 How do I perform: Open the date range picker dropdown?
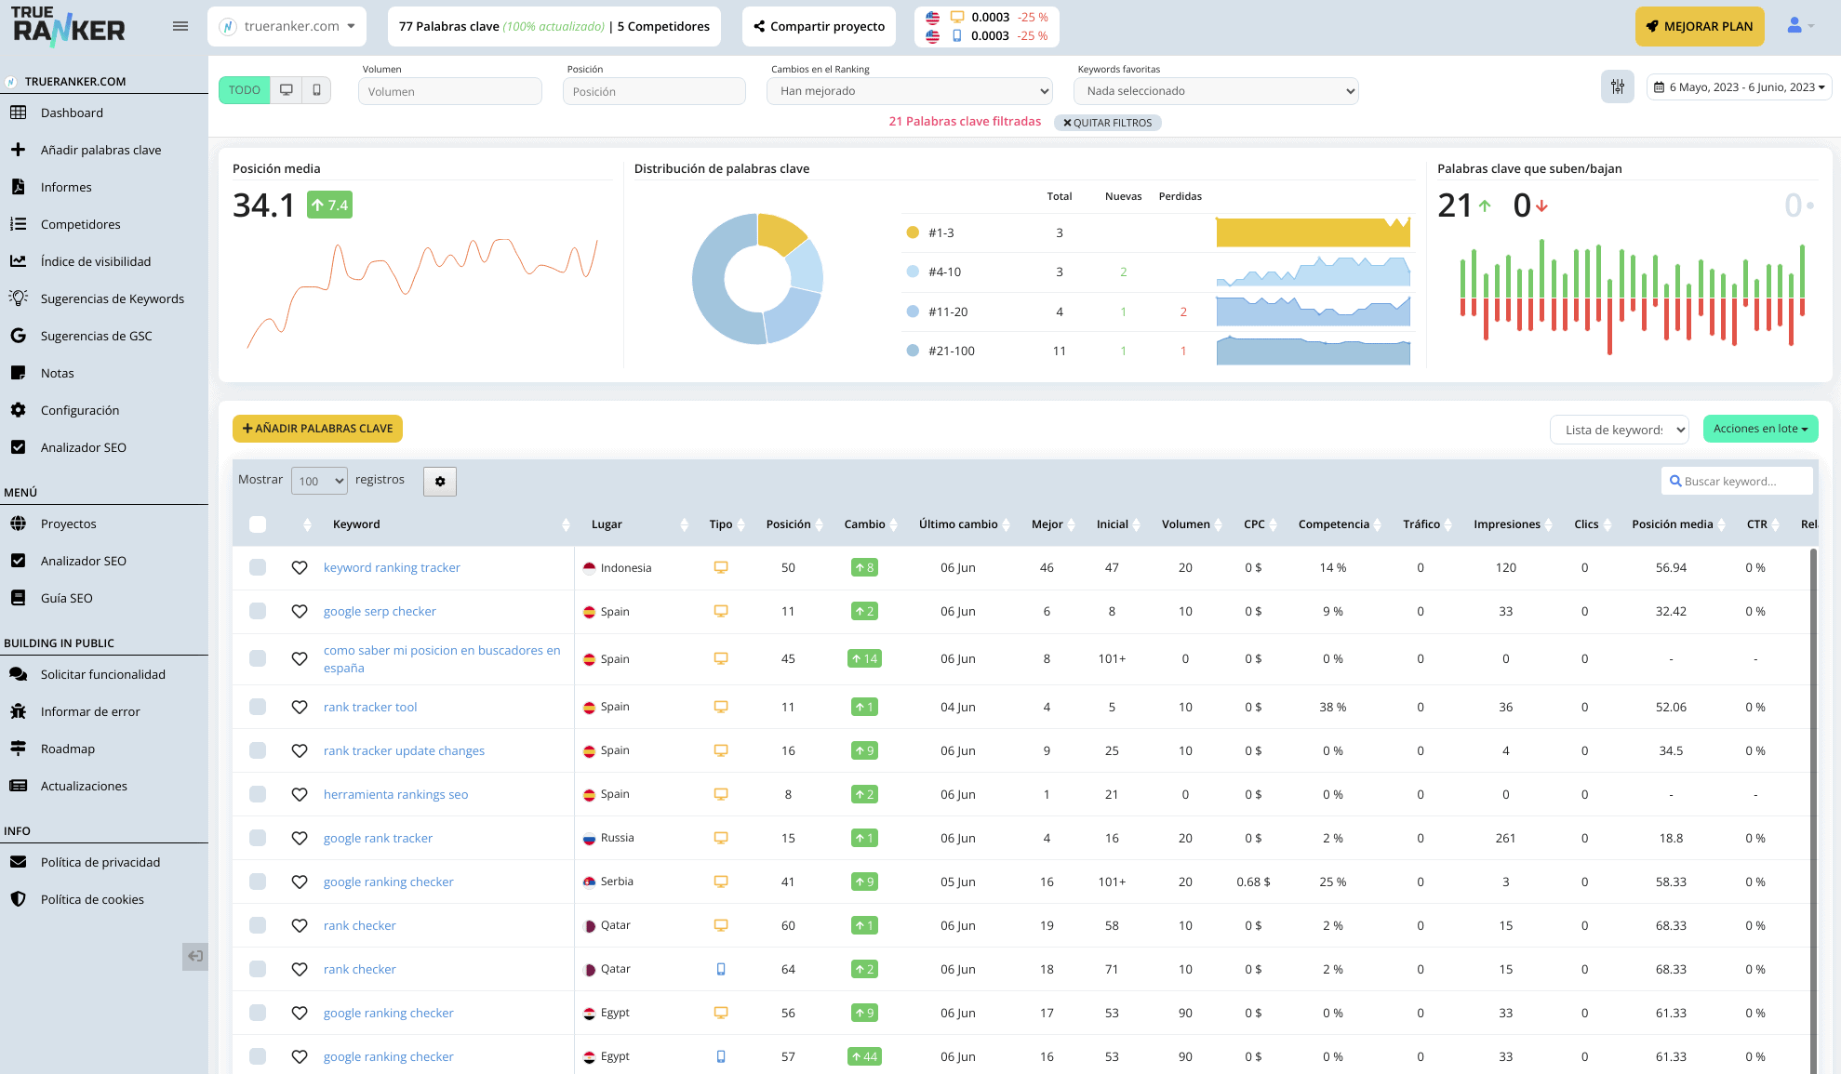coord(1739,87)
